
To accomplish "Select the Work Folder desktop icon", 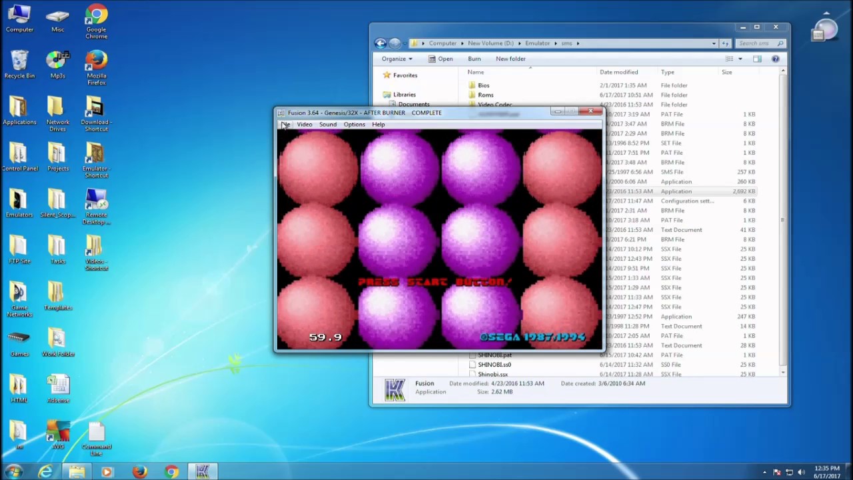I will tap(58, 343).
